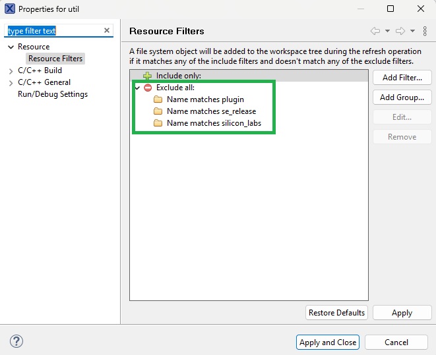Maximize the Properties window
Screen dimensions: 436x355
tap(390, 9)
